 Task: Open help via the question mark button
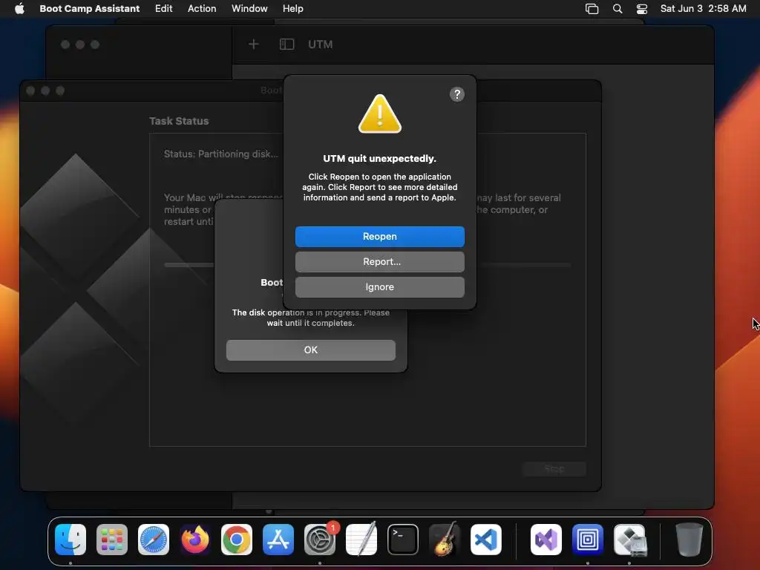[456, 94]
